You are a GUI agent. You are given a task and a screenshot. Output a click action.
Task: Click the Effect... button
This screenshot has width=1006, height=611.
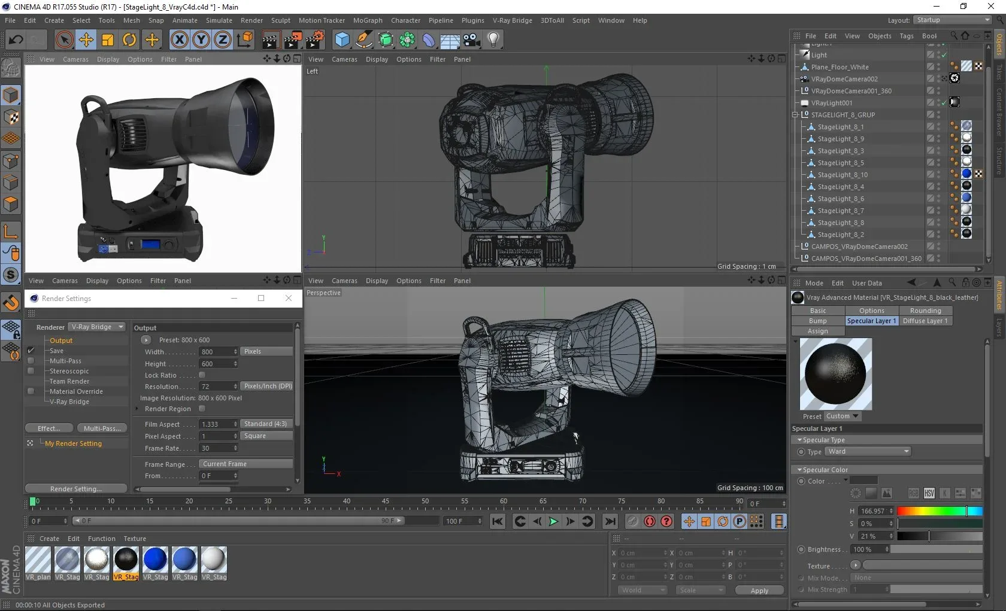(49, 428)
